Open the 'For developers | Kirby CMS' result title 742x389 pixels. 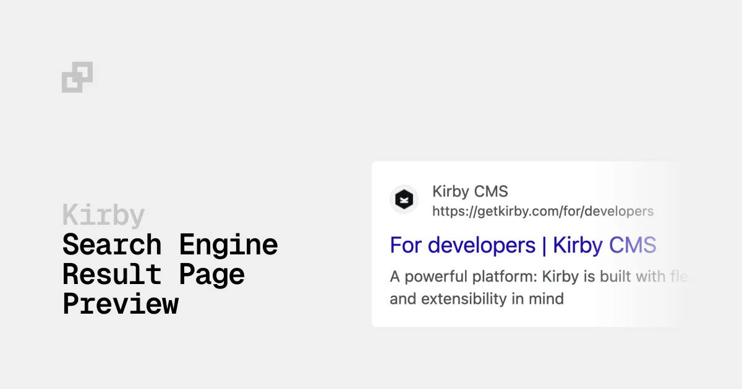(522, 245)
